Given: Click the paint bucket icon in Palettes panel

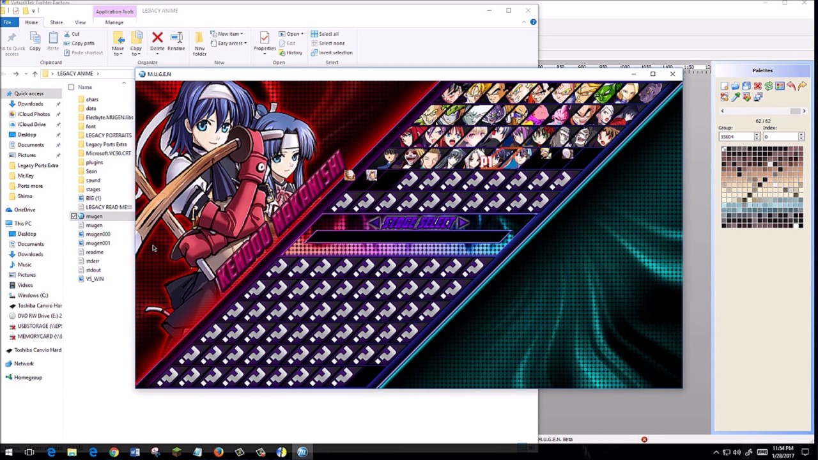Looking at the screenshot, I should click(746, 97).
